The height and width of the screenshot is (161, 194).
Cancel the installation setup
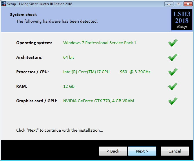pyautogui.click(x=175, y=151)
